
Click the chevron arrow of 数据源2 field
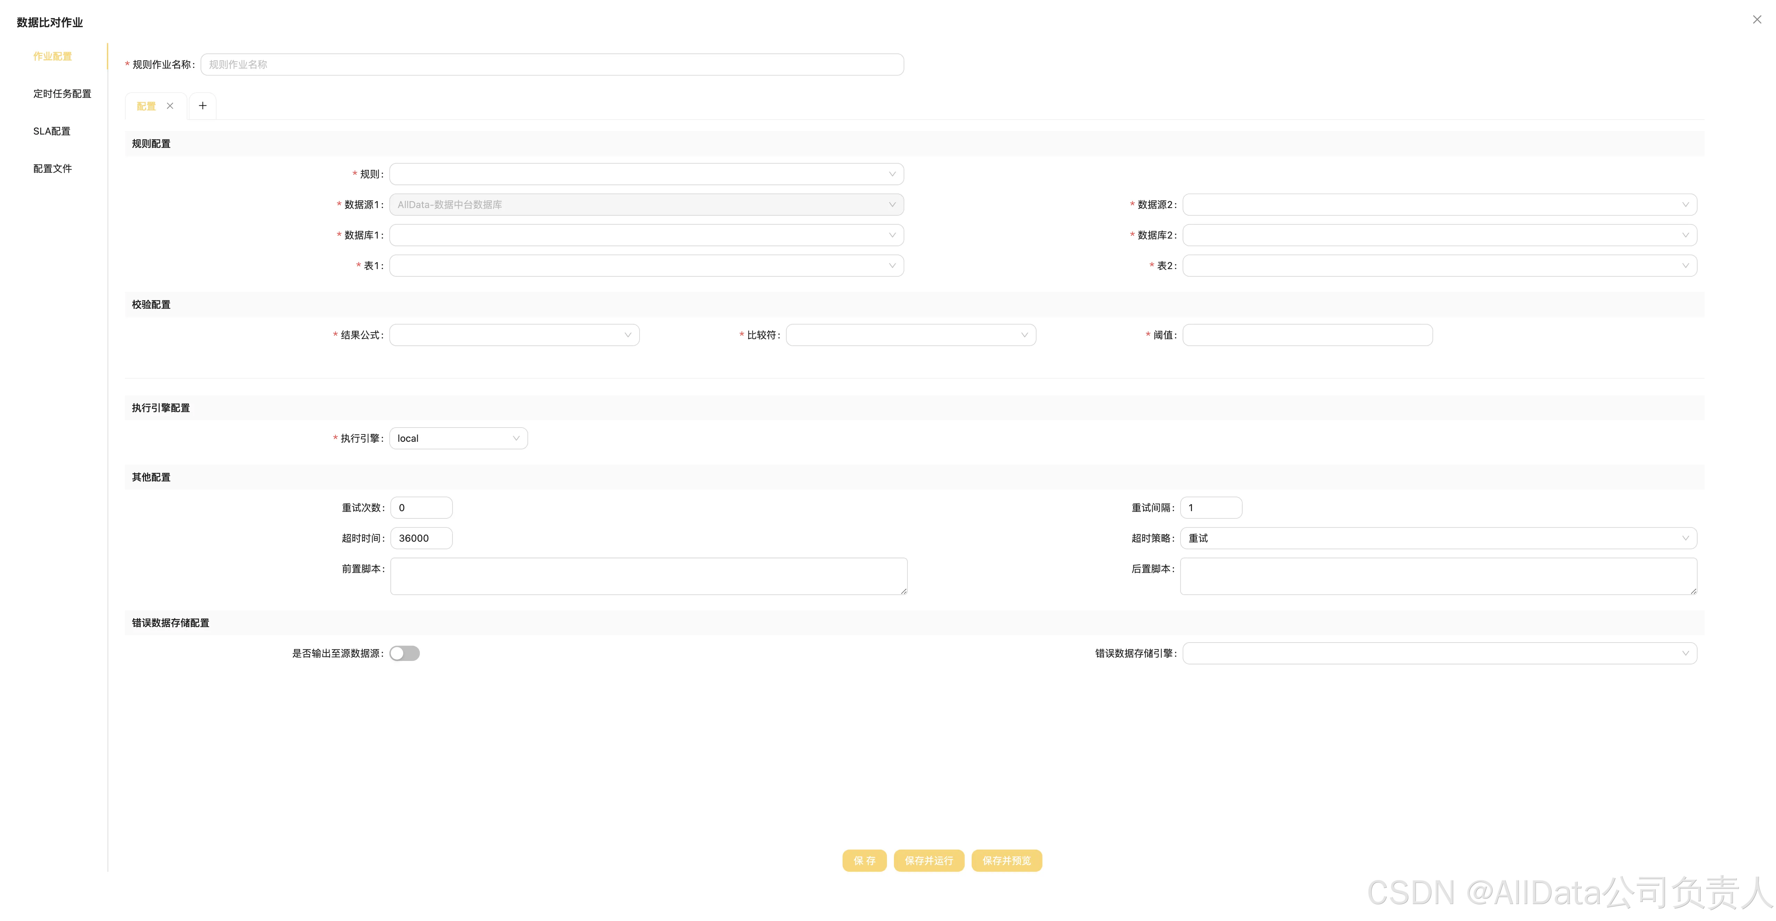click(1685, 205)
